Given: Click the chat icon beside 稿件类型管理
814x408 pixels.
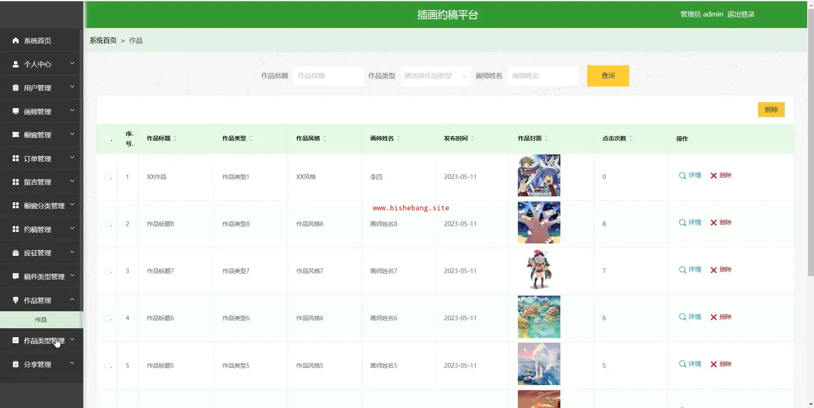Looking at the screenshot, I should tap(16, 276).
